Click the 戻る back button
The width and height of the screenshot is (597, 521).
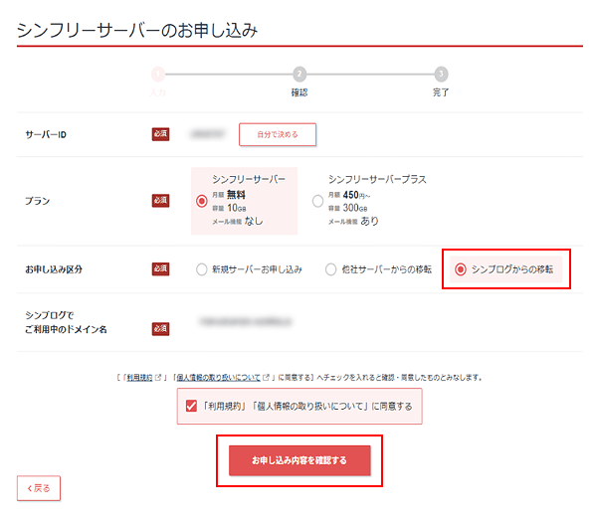click(x=39, y=488)
